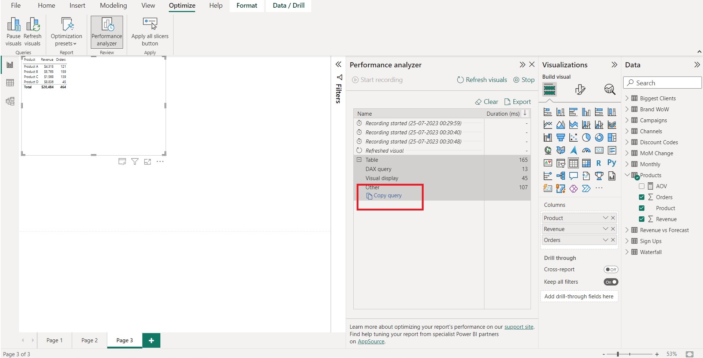Collapse the Products table
Viewport: 703px width, 358px height.
pos(628,175)
